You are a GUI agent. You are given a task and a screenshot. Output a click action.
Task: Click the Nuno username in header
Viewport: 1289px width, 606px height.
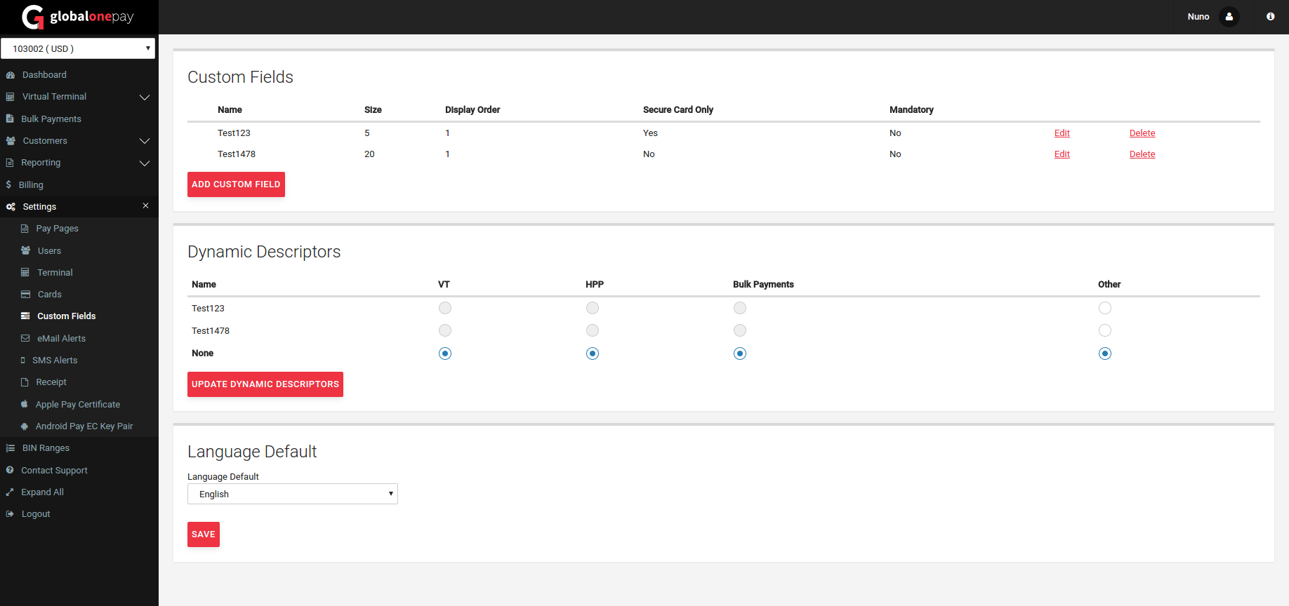point(1198,17)
